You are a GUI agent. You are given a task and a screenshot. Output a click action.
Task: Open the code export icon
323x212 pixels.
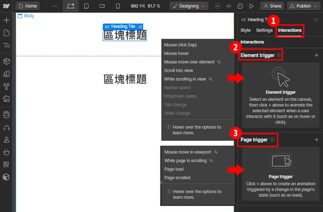[x=229, y=6]
